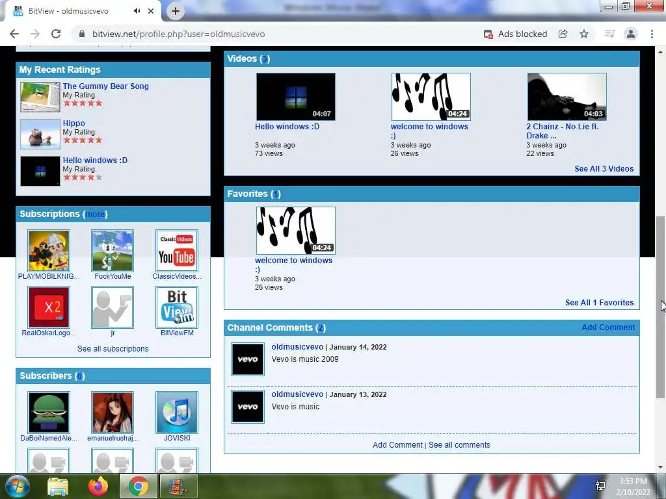This screenshot has width=666, height=499.
Task: Open The Gummy Bear Song link
Action: click(106, 86)
